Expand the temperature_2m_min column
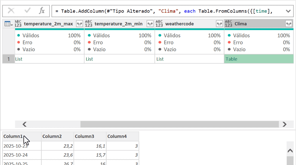 (x=150, y=24)
